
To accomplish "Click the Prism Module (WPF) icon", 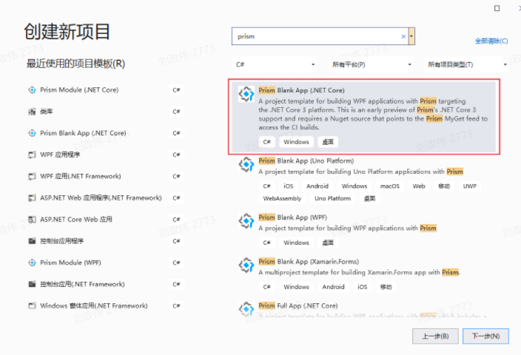I will (32, 263).
